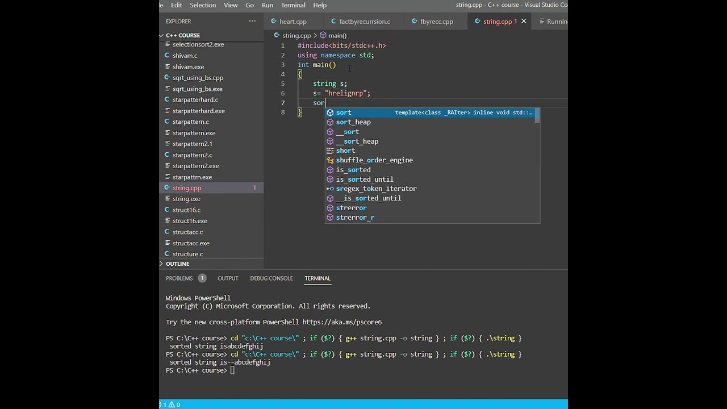The width and height of the screenshot is (727, 409).
Task: Open starpatterhard.exe file
Action: (x=199, y=111)
